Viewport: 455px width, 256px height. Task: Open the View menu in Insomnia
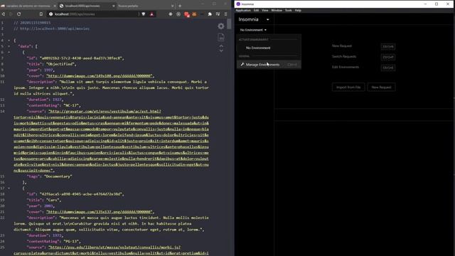[x=265, y=11]
